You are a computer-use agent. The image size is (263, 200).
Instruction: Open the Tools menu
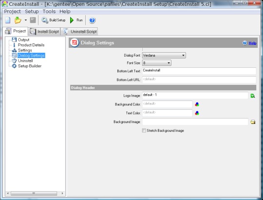coord(49,11)
